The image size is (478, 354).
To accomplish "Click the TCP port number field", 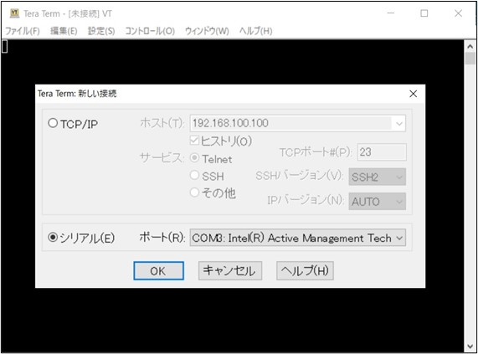I will coord(382,151).
